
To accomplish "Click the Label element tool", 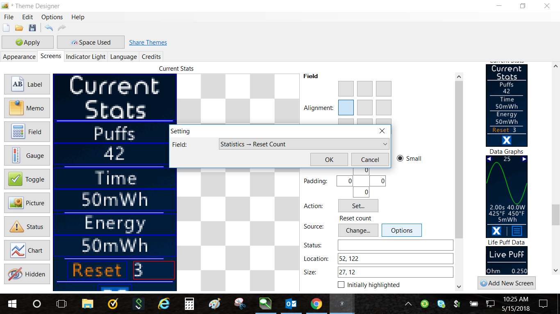I will point(27,85).
